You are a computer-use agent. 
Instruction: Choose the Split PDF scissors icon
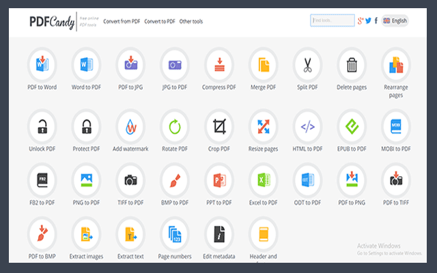(307, 66)
